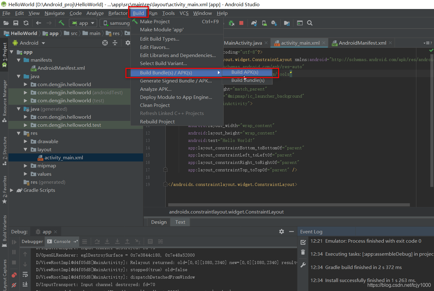Toggle Mute Breakpoints in the debug sidebar

pyautogui.click(x=14, y=285)
